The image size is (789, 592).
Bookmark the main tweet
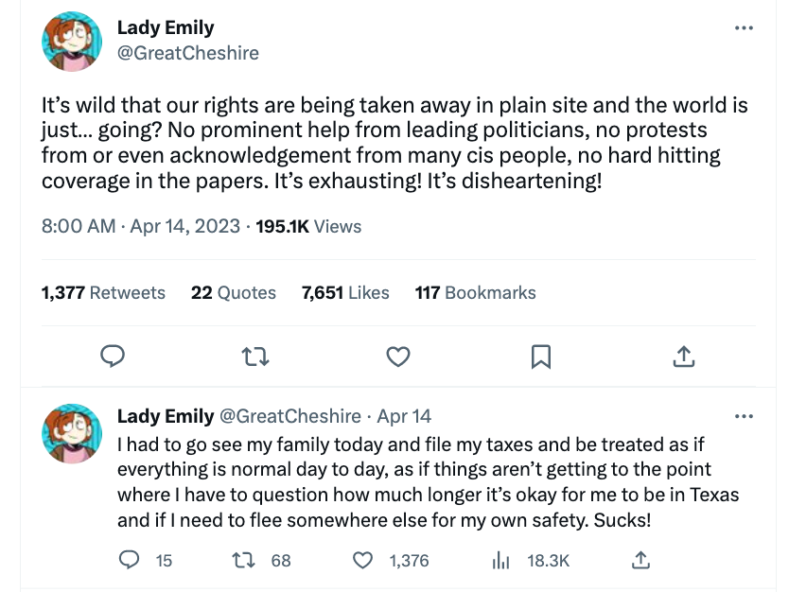click(541, 357)
